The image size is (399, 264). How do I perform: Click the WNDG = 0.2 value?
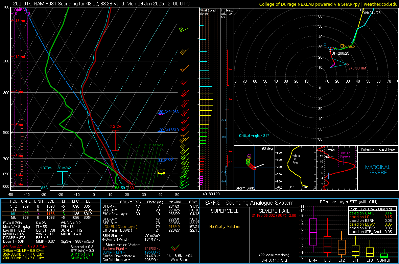(71, 223)
